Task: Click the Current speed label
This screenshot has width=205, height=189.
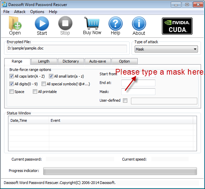Action: coord(134,159)
